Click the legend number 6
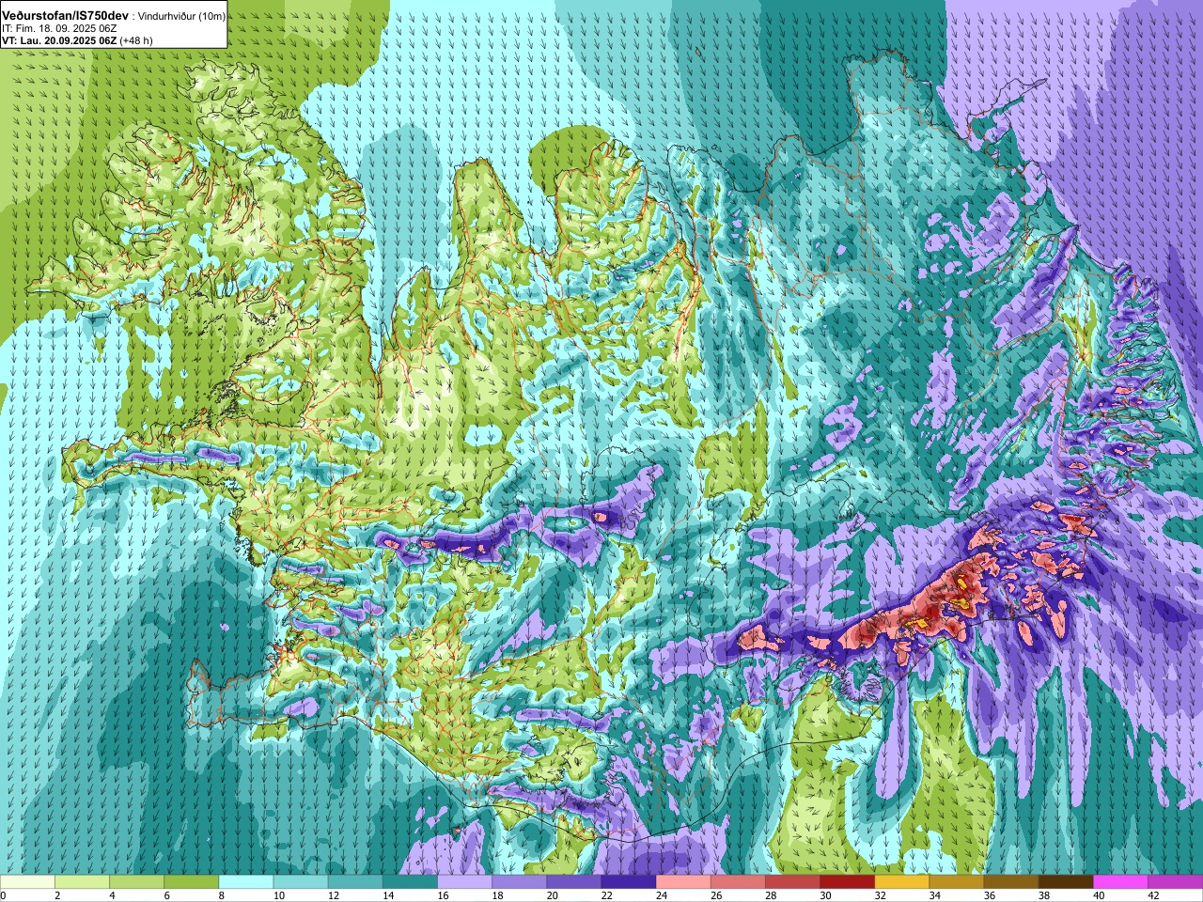1203x902 pixels. tap(165, 895)
